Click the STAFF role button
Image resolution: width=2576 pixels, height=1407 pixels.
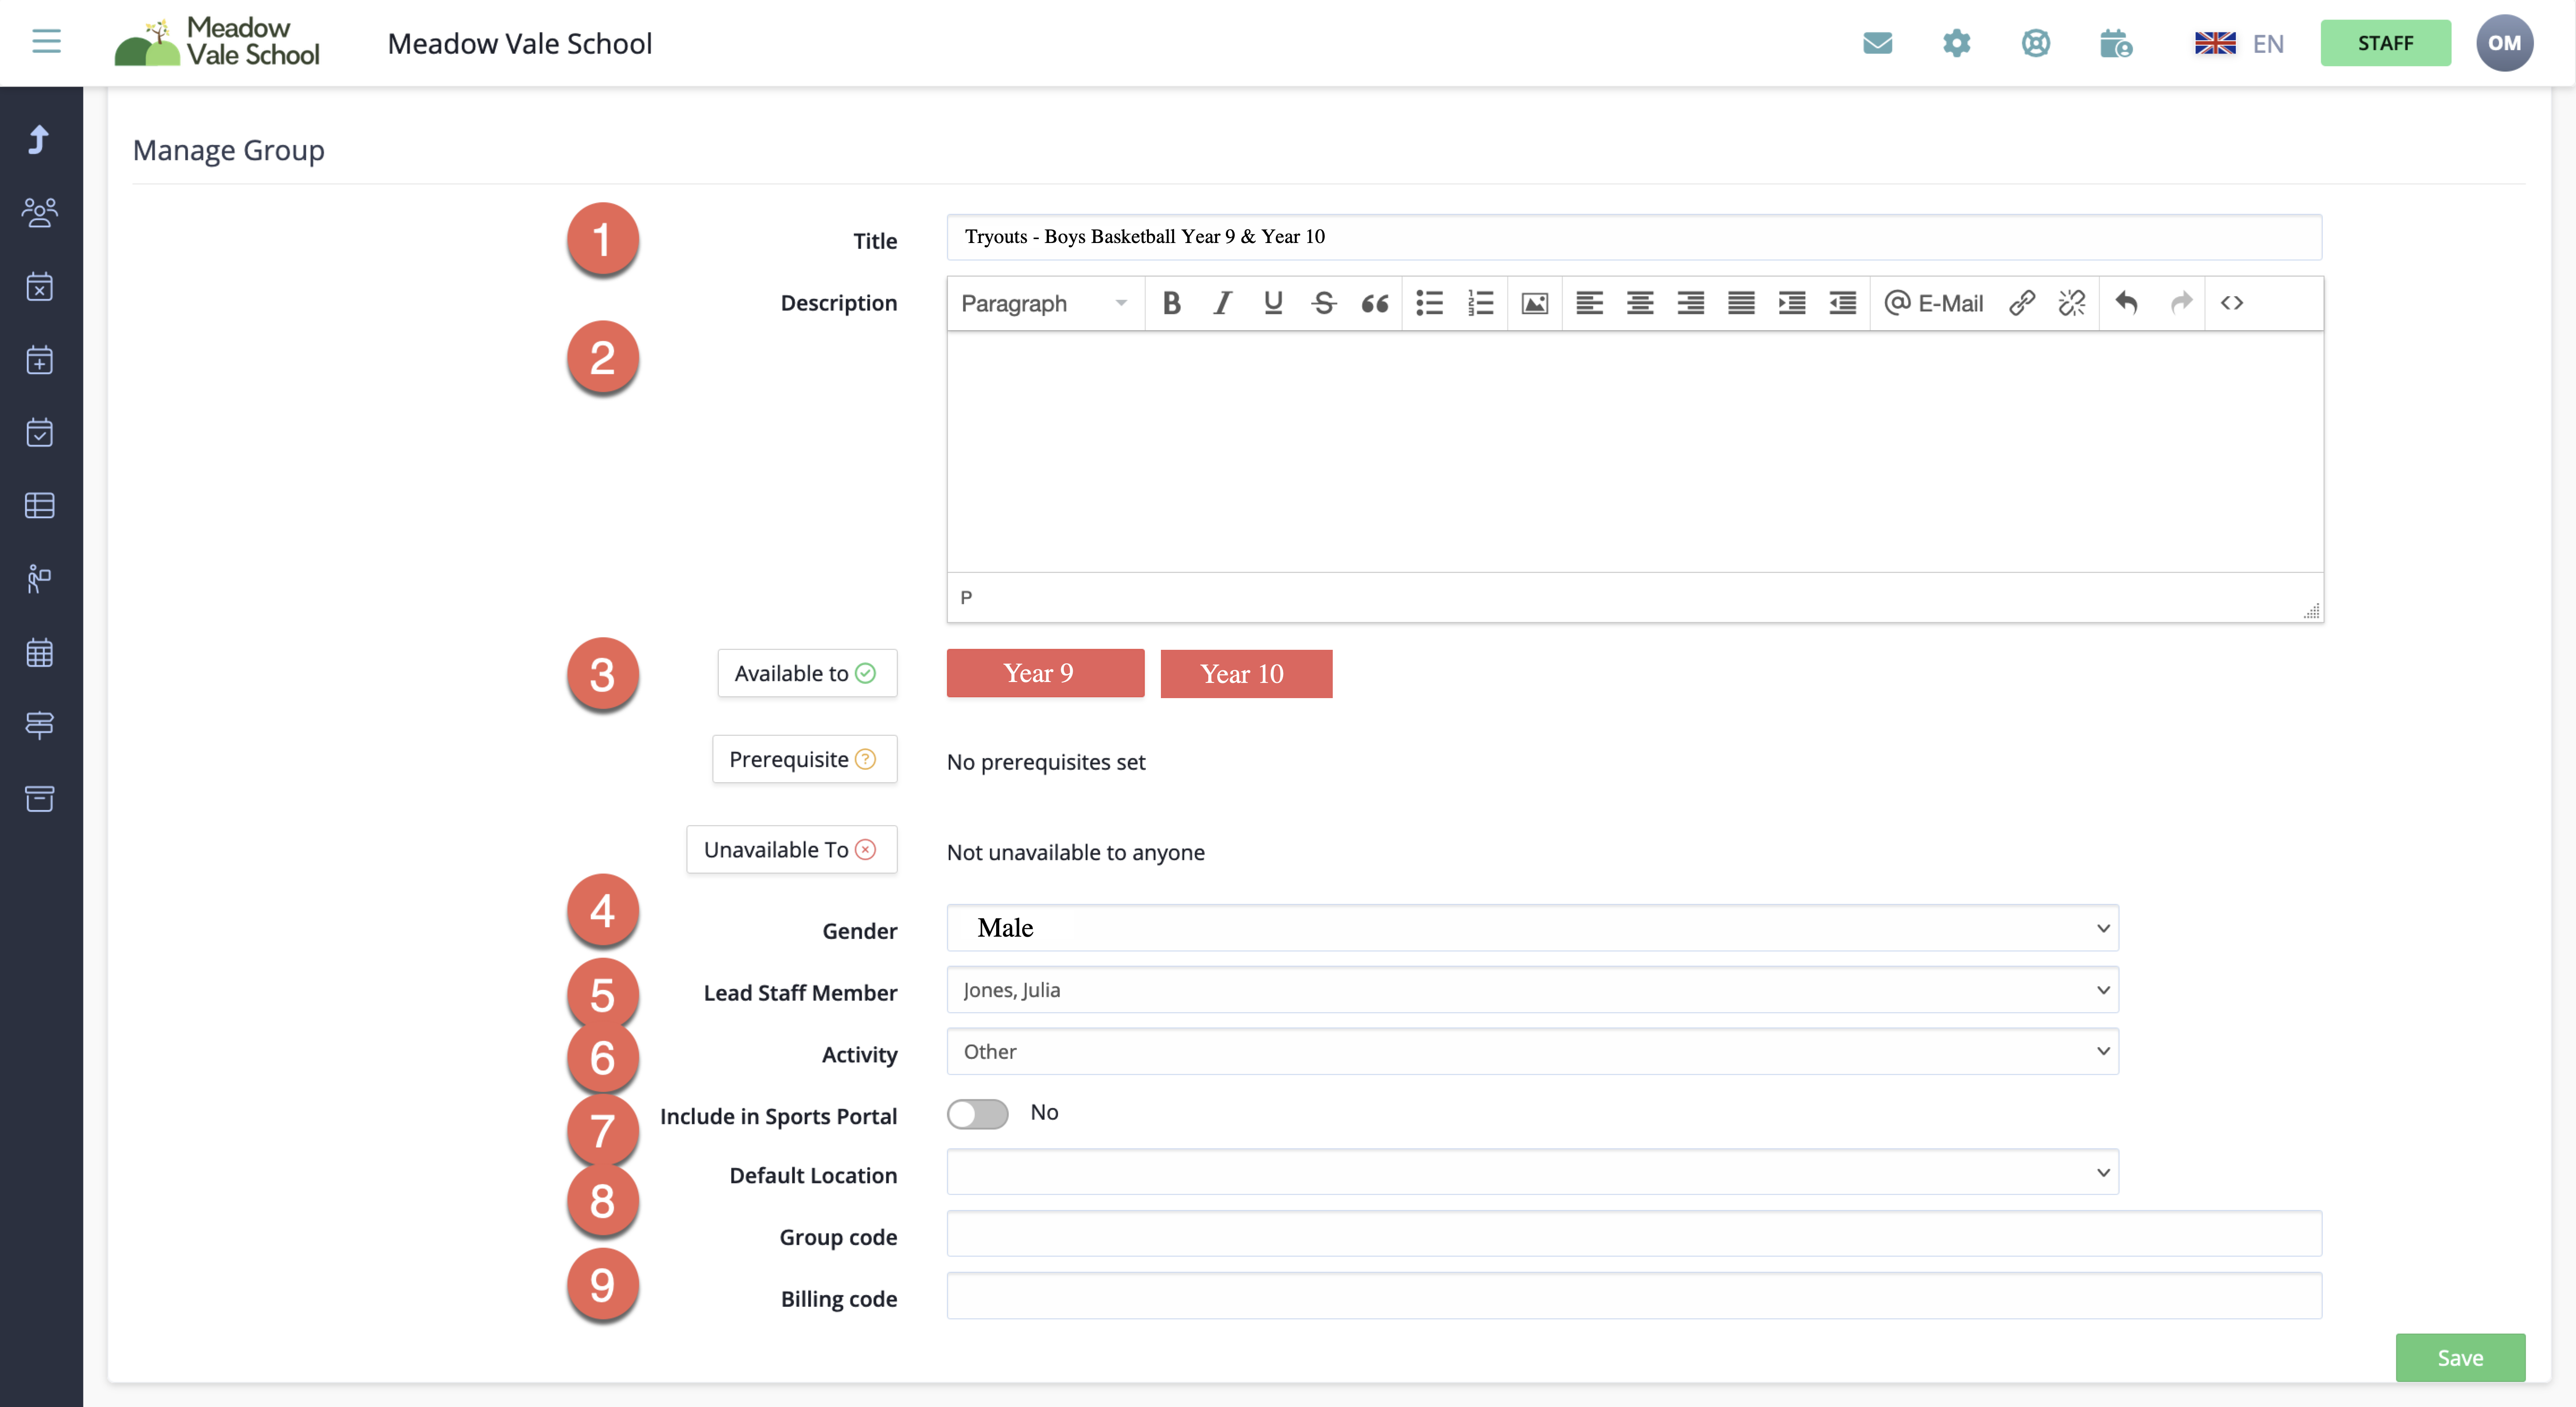(x=2385, y=43)
